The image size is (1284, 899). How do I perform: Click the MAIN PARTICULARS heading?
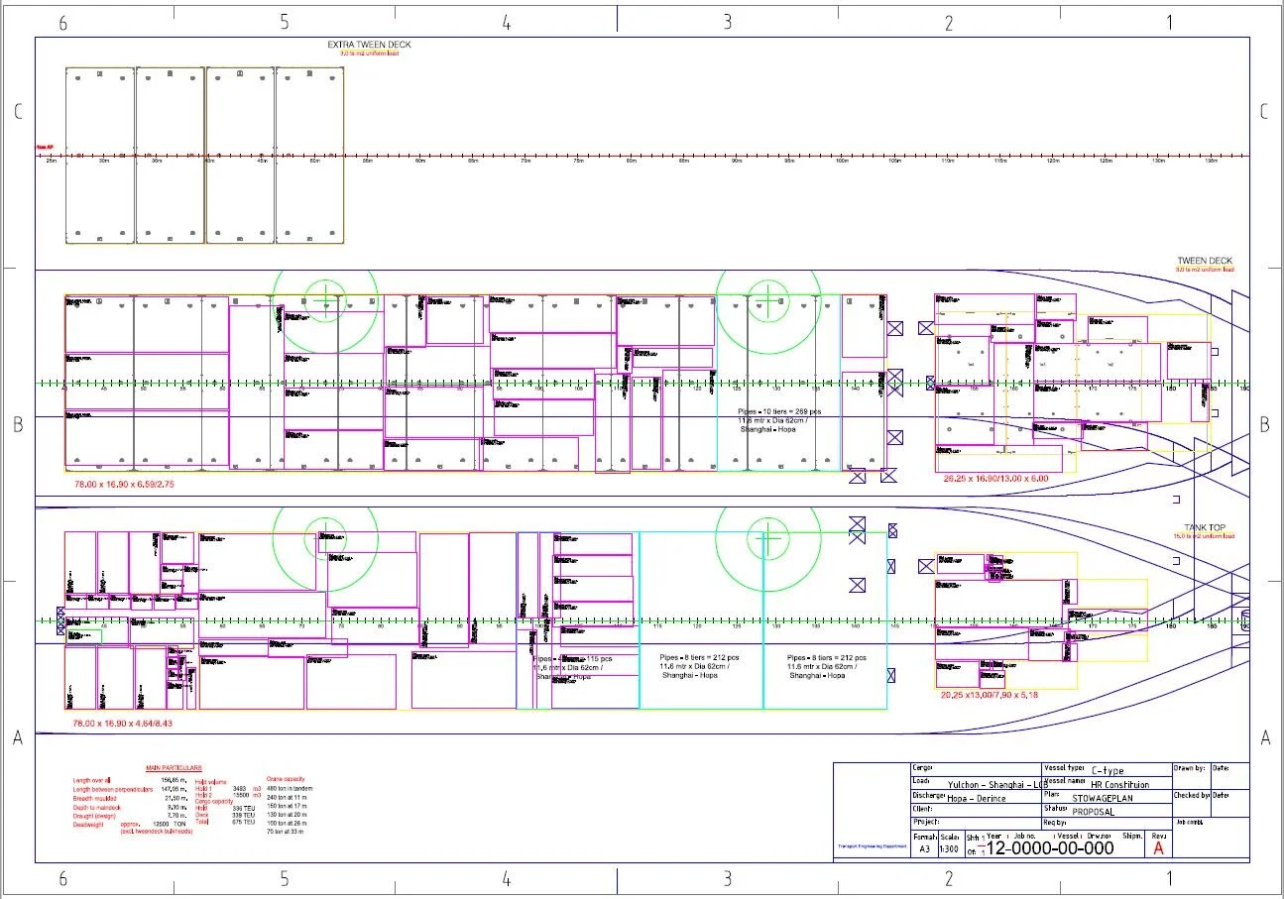click(x=174, y=766)
